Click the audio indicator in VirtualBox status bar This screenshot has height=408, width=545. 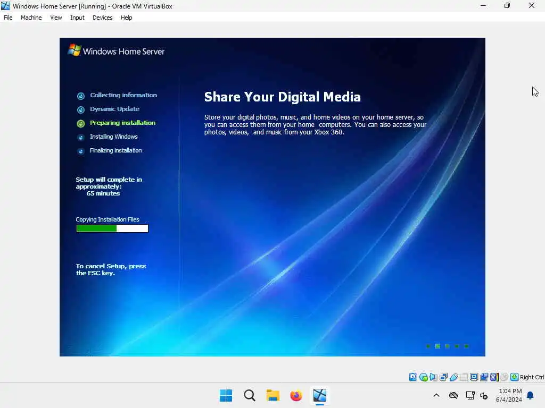click(x=433, y=377)
